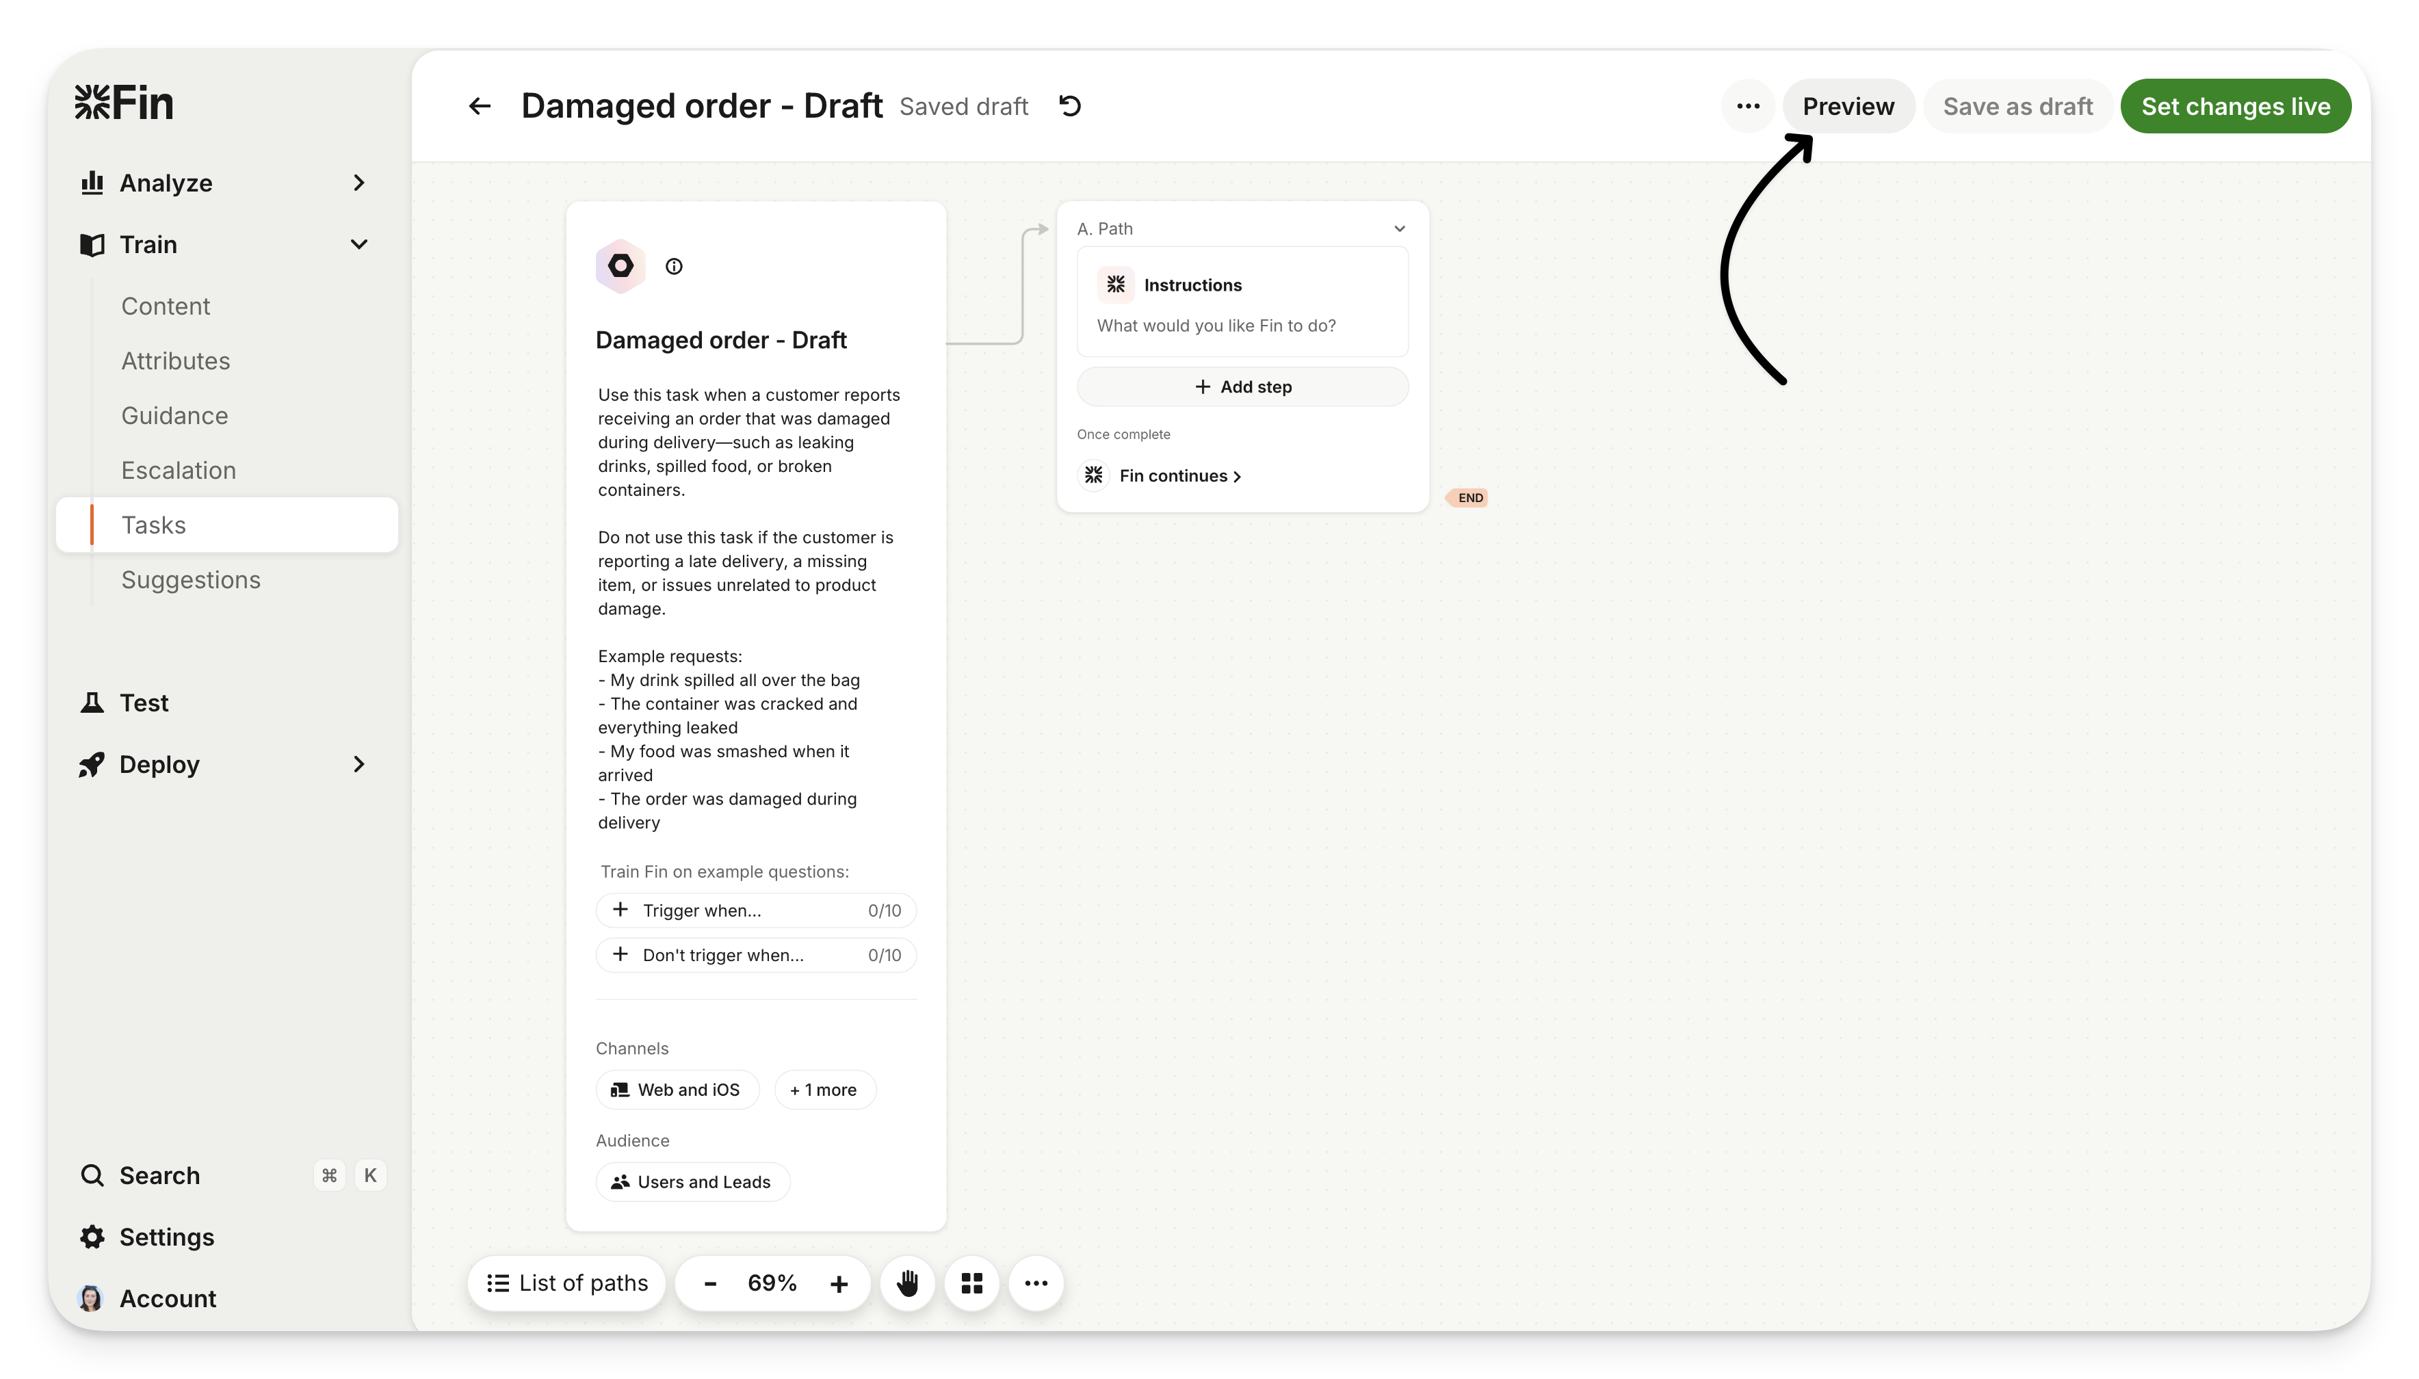Click the Preview button
Image resolution: width=2419 pixels, height=1379 pixels.
coord(1848,106)
